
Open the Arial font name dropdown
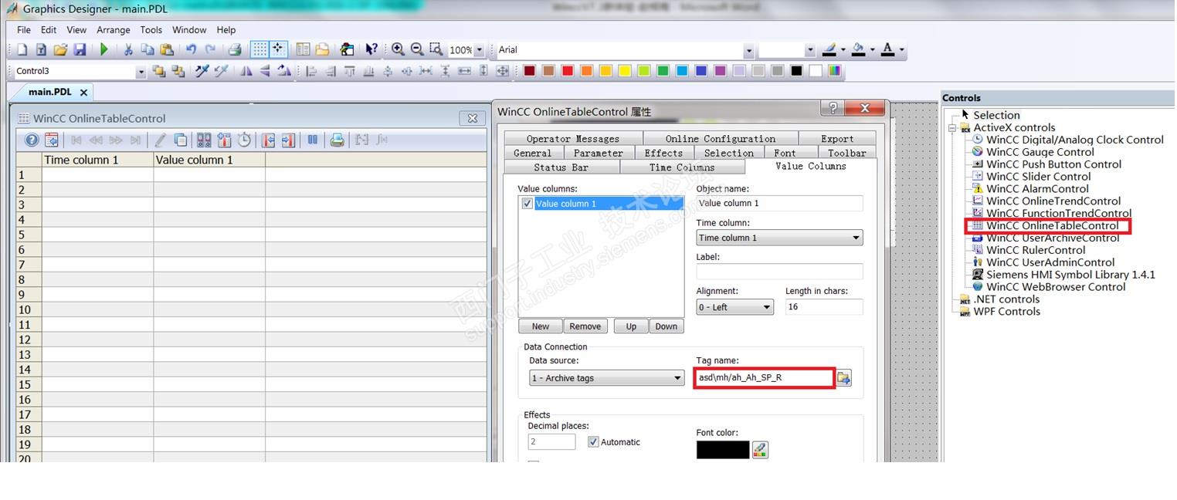coord(748,50)
